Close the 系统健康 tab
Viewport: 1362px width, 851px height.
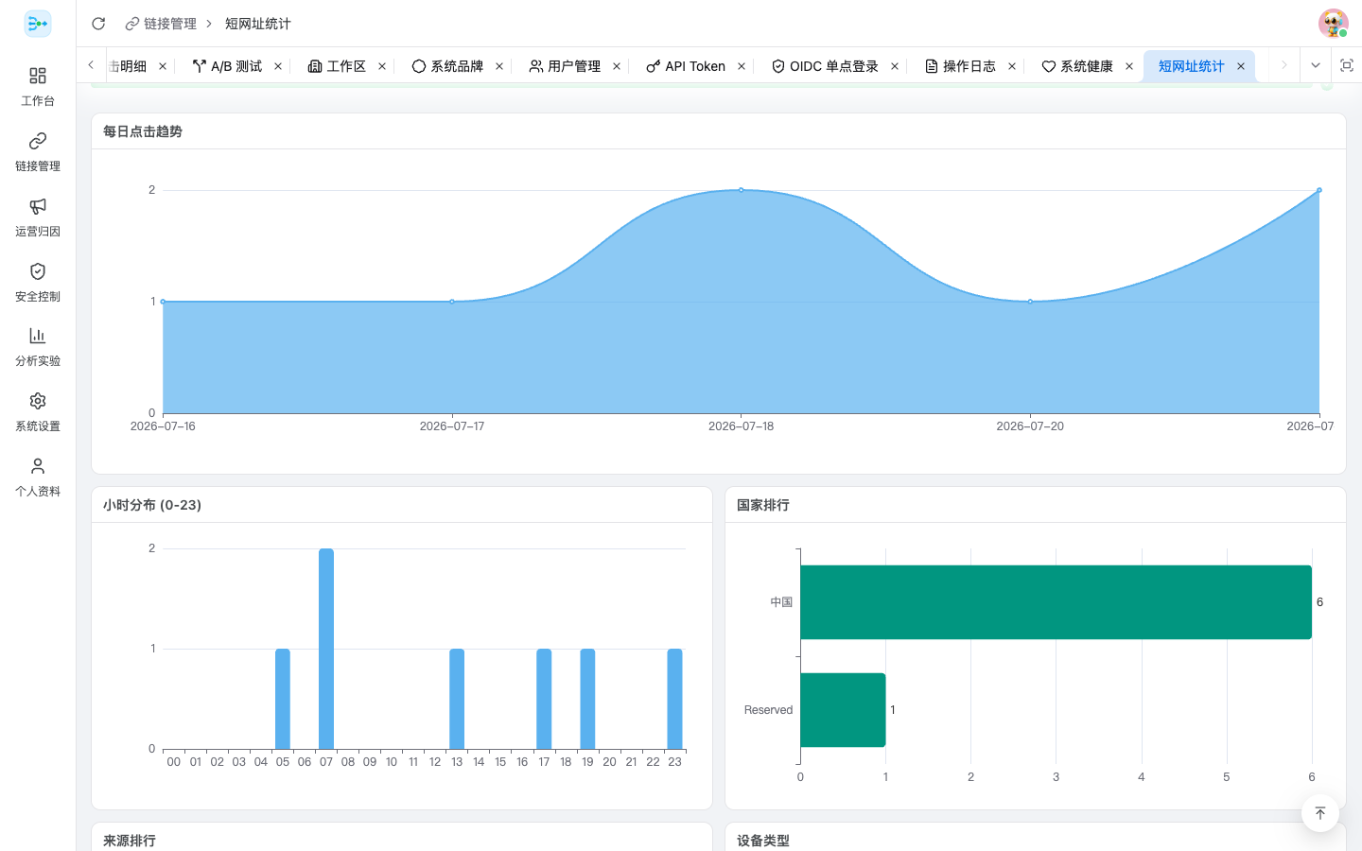1129,66
